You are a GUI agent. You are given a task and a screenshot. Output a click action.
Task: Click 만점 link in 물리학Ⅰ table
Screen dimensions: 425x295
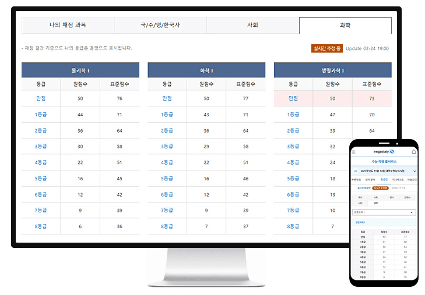[41, 98]
